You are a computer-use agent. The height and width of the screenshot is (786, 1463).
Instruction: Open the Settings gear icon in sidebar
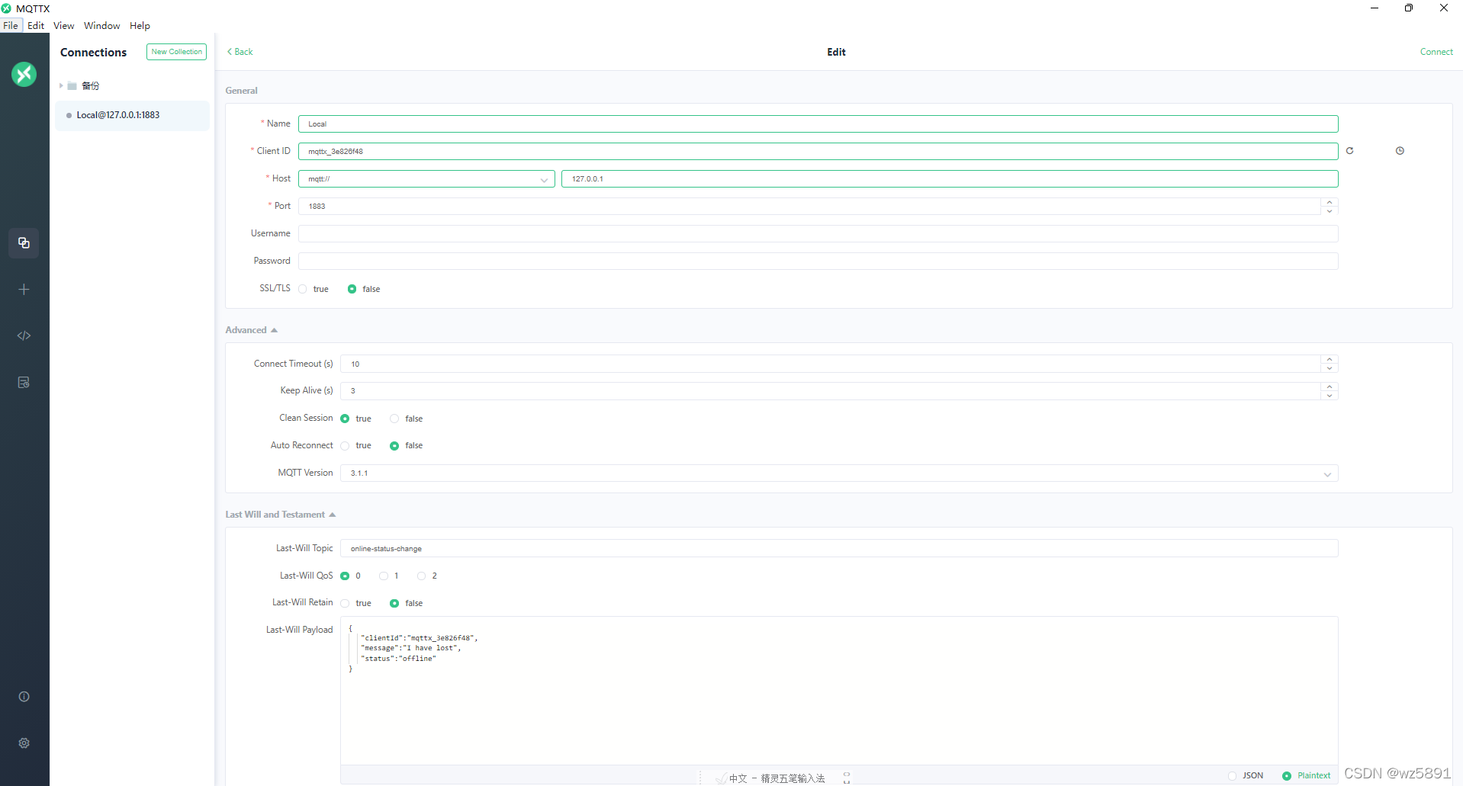pyautogui.click(x=24, y=743)
